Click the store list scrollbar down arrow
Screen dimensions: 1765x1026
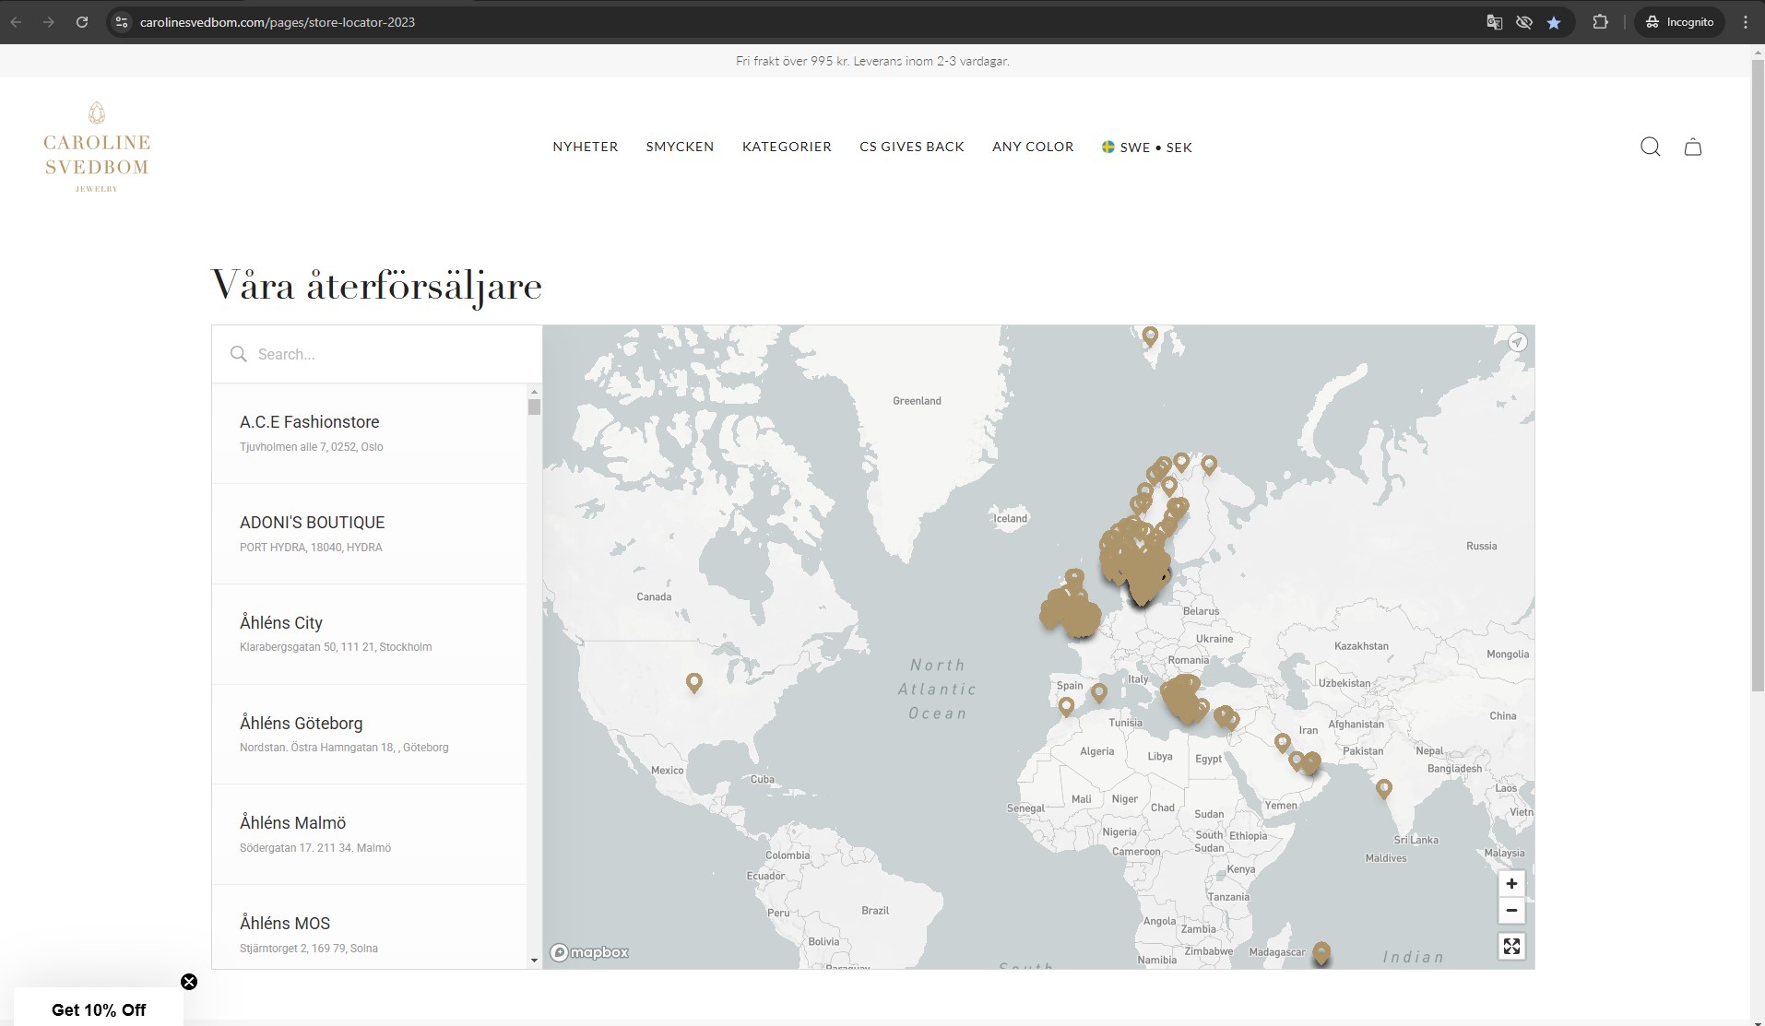(x=534, y=961)
